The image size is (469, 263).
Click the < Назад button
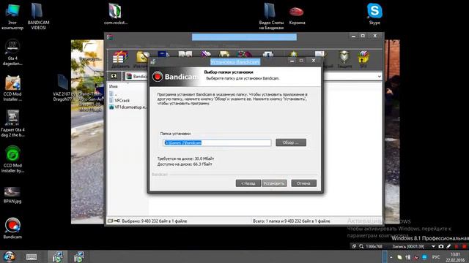[x=248, y=183]
